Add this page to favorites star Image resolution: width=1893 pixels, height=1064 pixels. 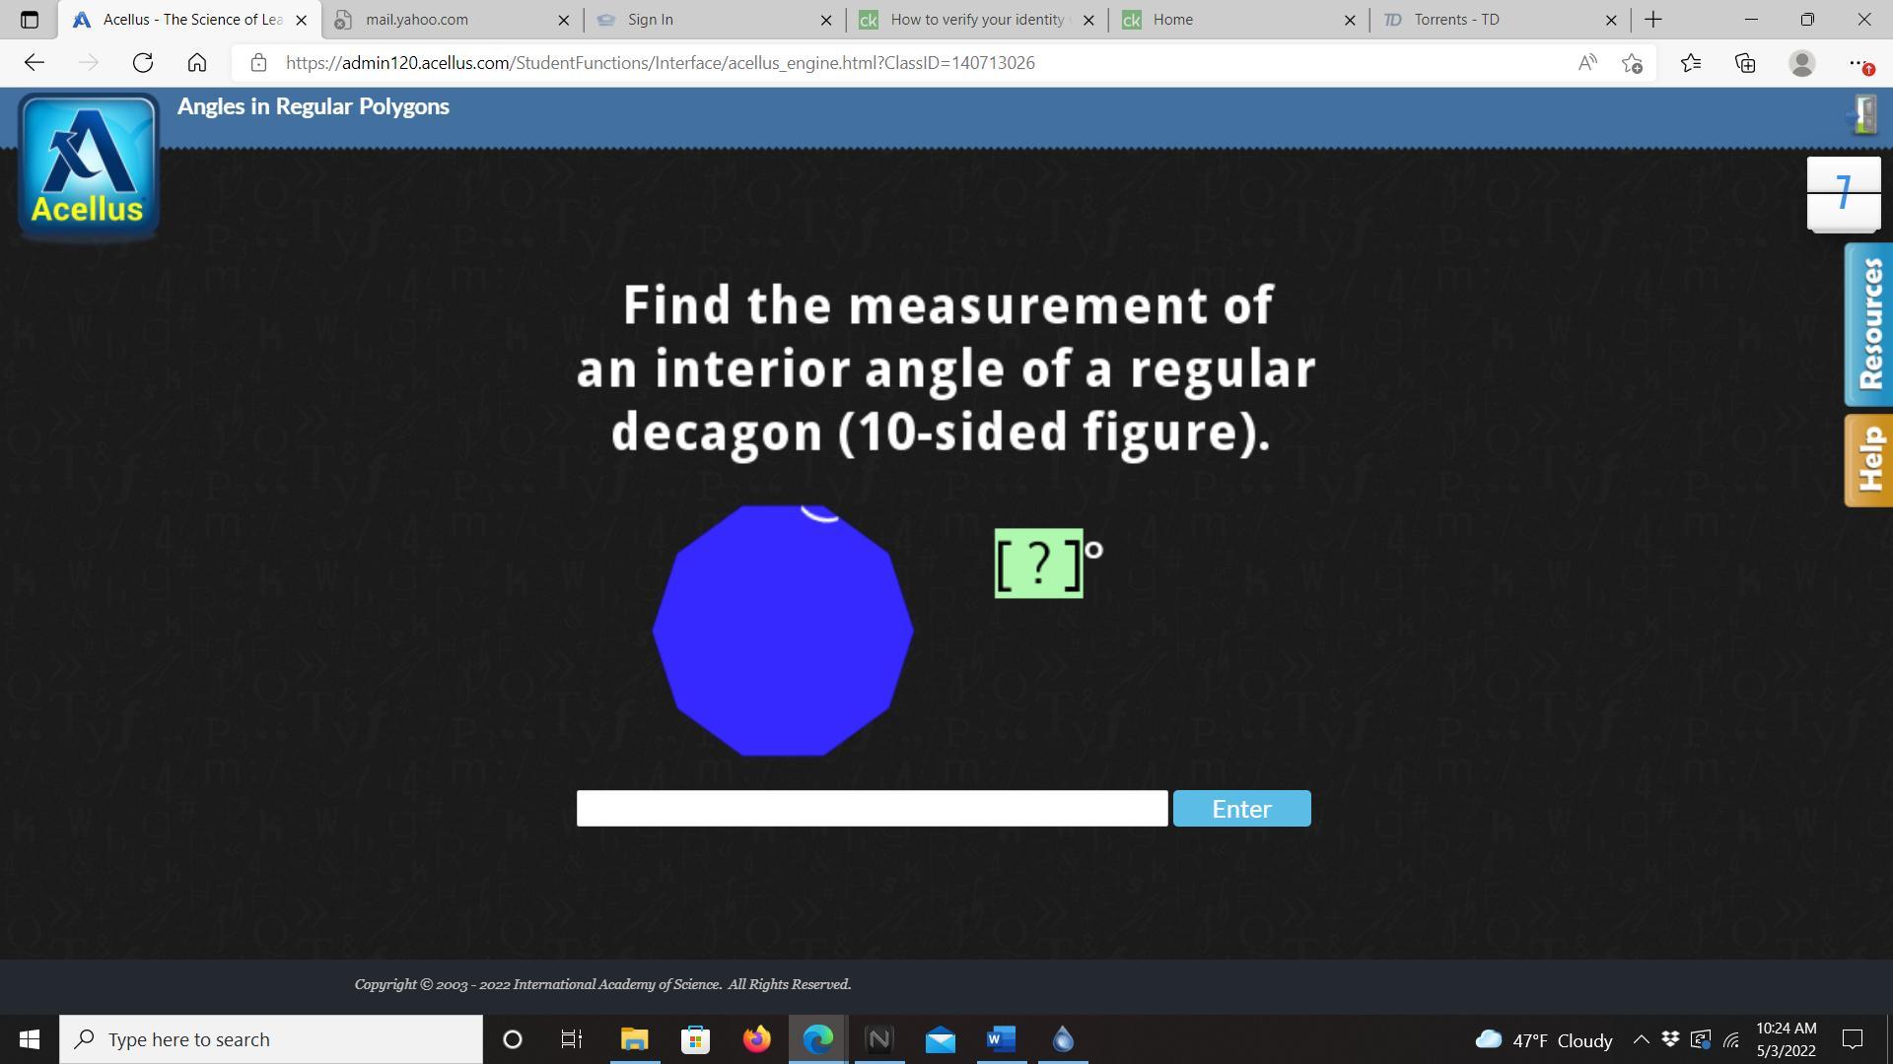click(1632, 63)
